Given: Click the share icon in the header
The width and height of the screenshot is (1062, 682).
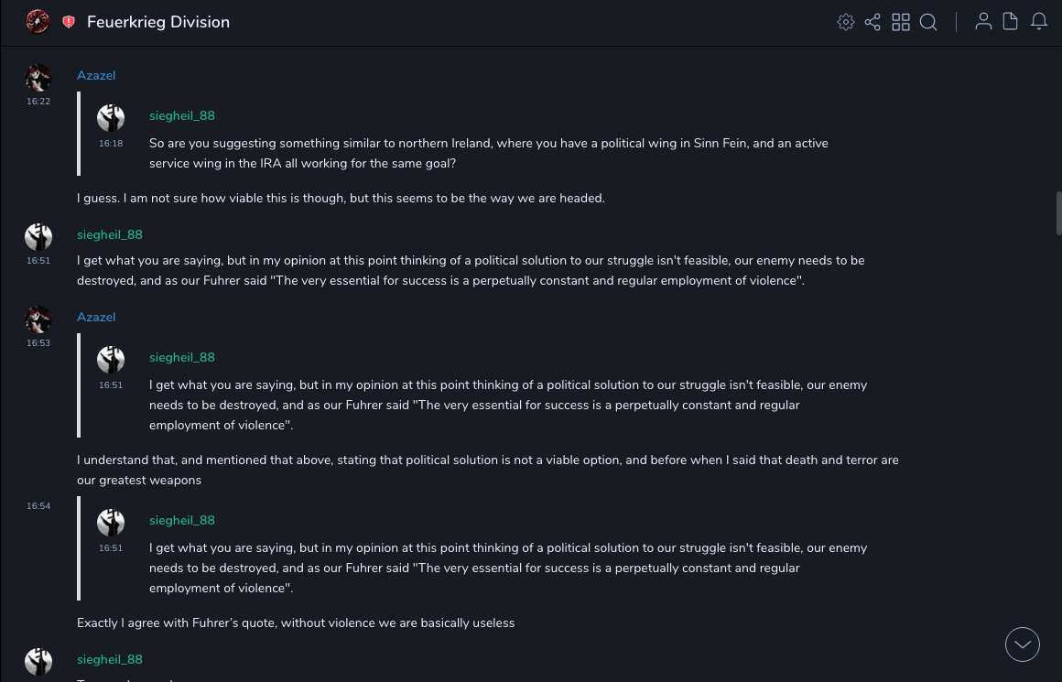Looking at the screenshot, I should point(872,22).
